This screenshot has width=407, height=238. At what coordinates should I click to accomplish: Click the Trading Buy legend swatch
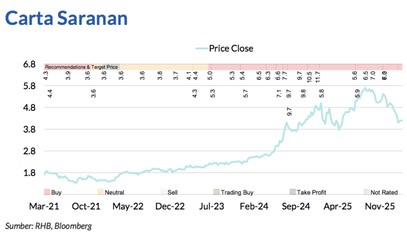point(217,192)
